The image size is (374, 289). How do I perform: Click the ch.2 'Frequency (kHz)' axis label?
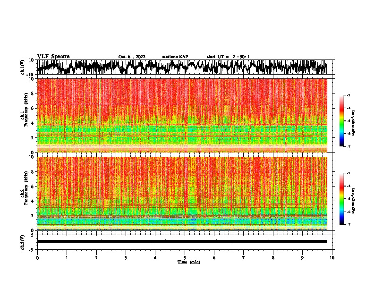click(x=26, y=188)
